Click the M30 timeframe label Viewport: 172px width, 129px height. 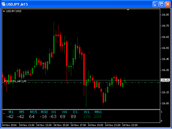point(44,112)
